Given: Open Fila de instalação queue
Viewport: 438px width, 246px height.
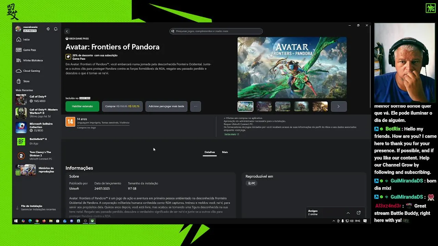Looking at the screenshot, I should [x=36, y=208].
